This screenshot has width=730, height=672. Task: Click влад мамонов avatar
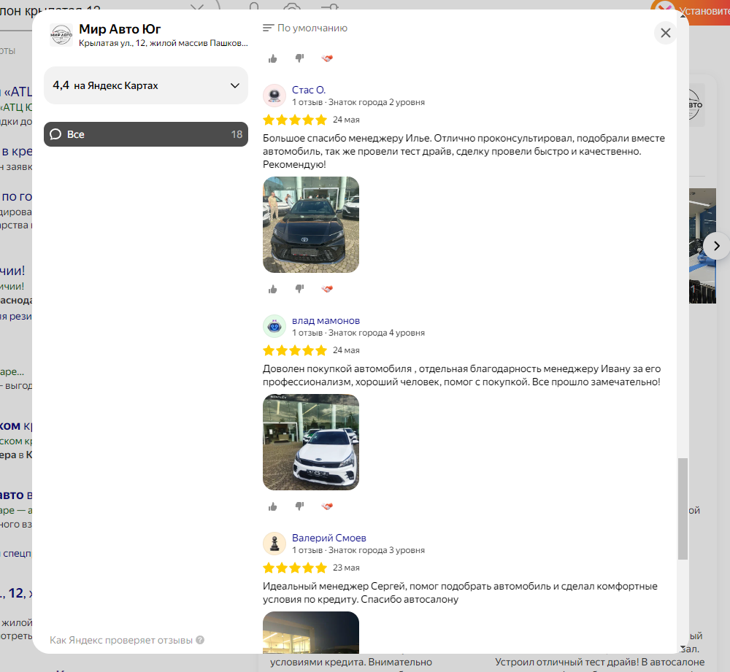(274, 326)
